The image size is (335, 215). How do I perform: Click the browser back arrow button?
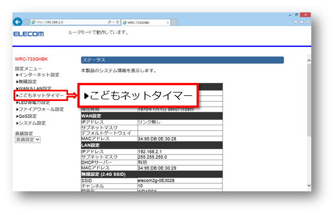click(18, 22)
